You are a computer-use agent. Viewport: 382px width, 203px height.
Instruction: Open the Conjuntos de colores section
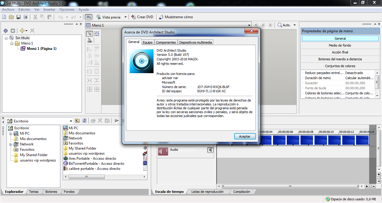pyautogui.click(x=340, y=66)
